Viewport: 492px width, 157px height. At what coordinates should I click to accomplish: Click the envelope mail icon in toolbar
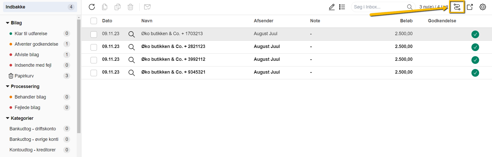(147, 7)
